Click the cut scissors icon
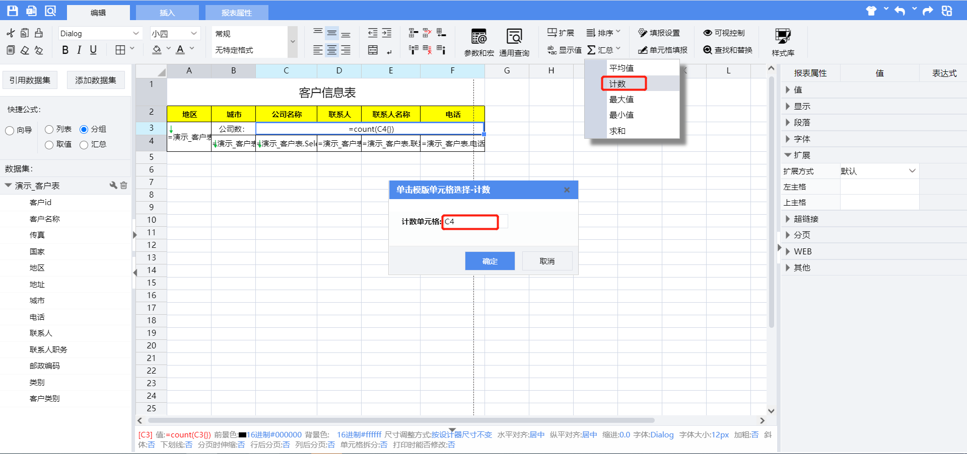Screen dimensions: 967x454 tap(11, 33)
